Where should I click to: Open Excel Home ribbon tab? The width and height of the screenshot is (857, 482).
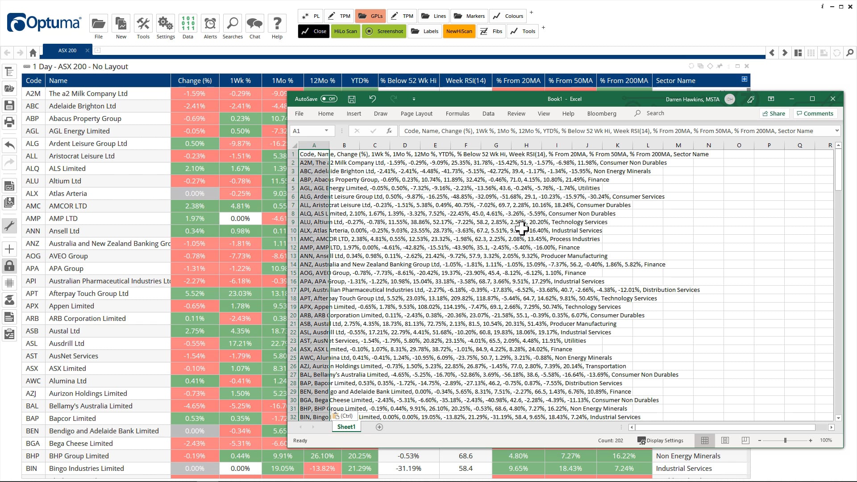[x=326, y=113]
